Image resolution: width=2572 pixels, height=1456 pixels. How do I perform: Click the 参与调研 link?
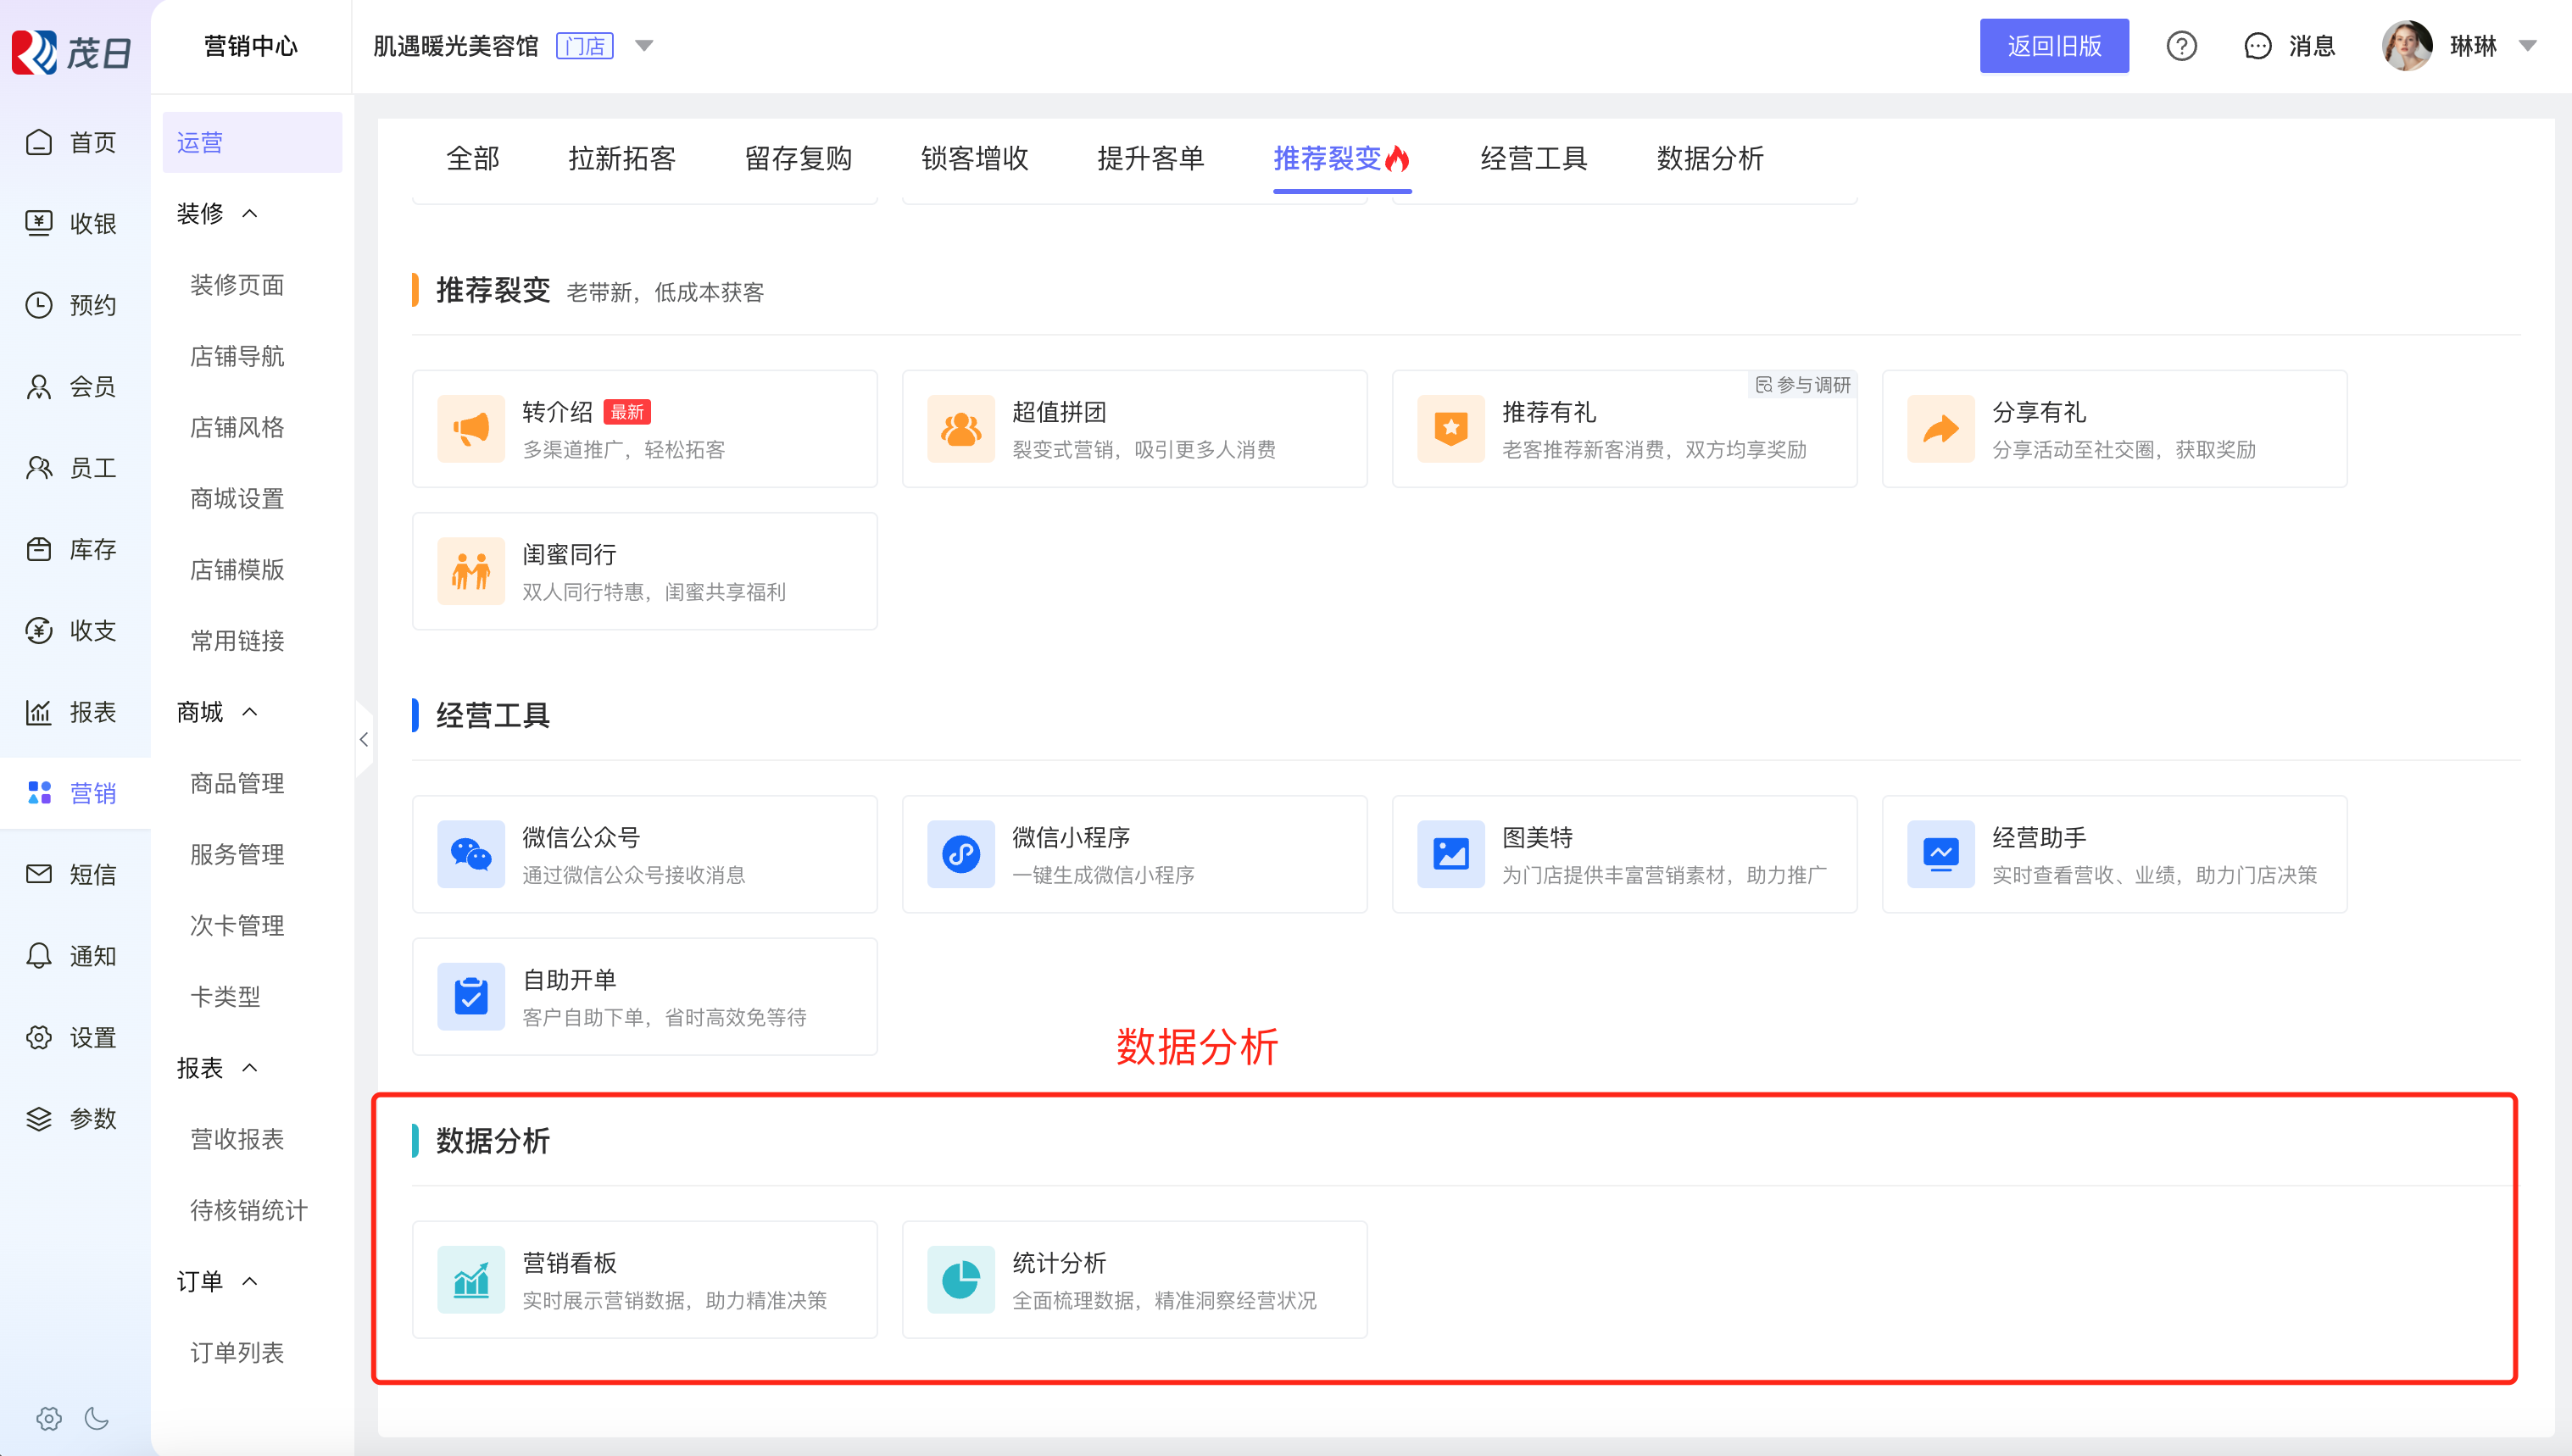(x=1803, y=385)
